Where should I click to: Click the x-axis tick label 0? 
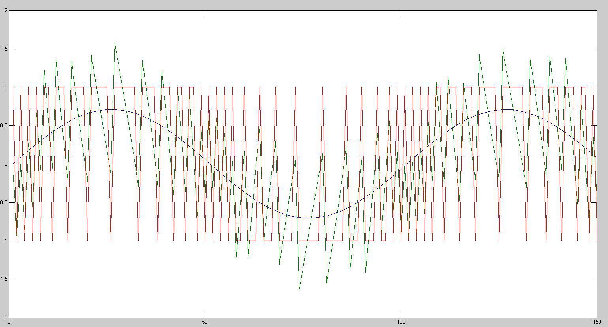[9, 322]
